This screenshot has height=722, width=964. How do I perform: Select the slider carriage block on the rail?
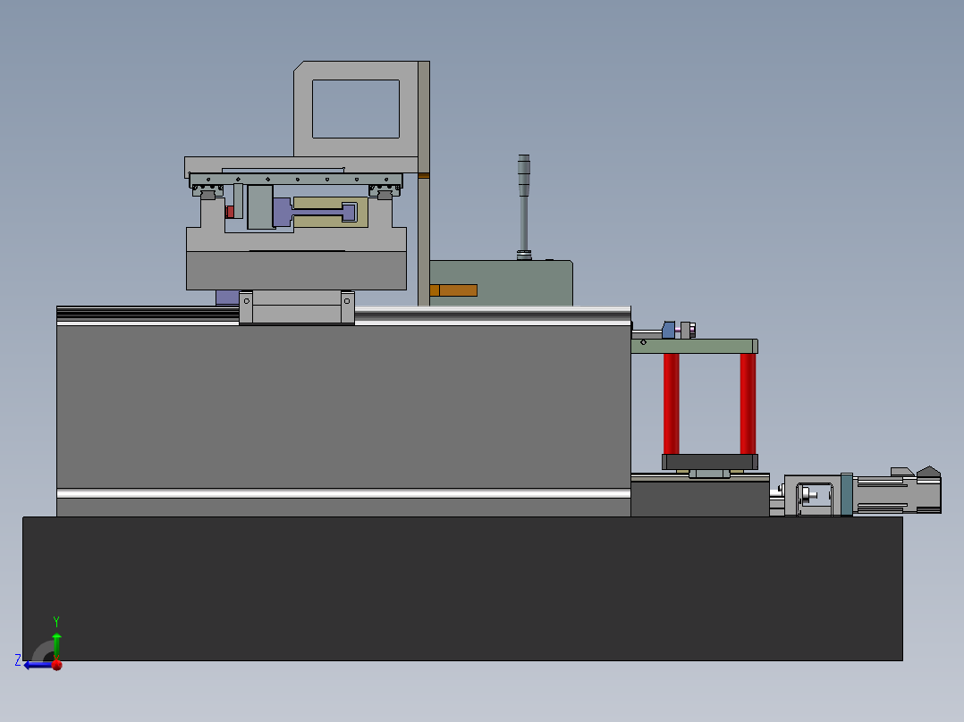[x=296, y=306]
